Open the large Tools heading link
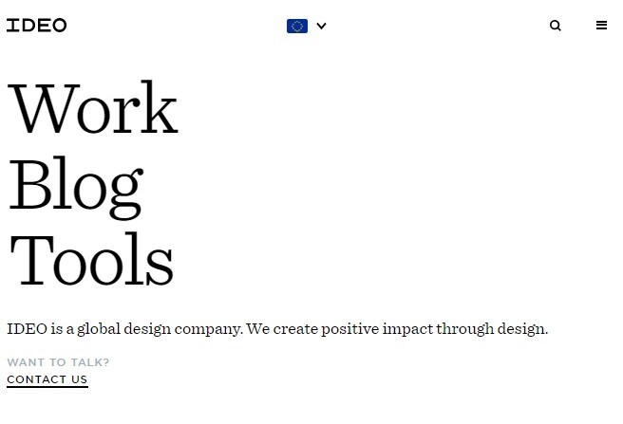The width and height of the screenshot is (623, 424). tap(91, 259)
